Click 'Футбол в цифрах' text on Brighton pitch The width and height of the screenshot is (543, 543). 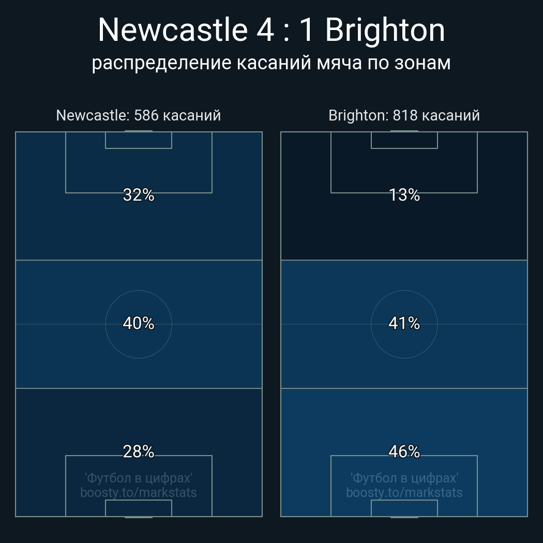404,478
